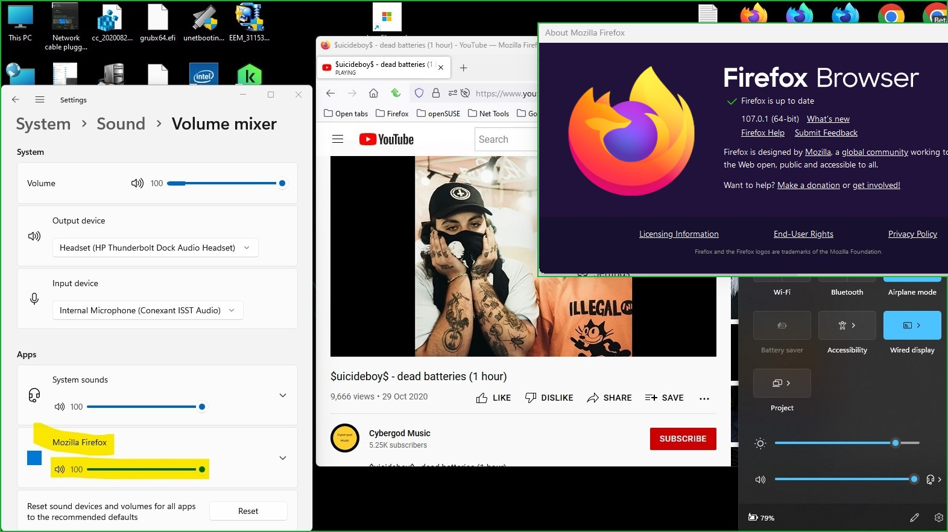Open the What's new link in About Firefox
Screen dimensions: 948x532
click(828, 119)
